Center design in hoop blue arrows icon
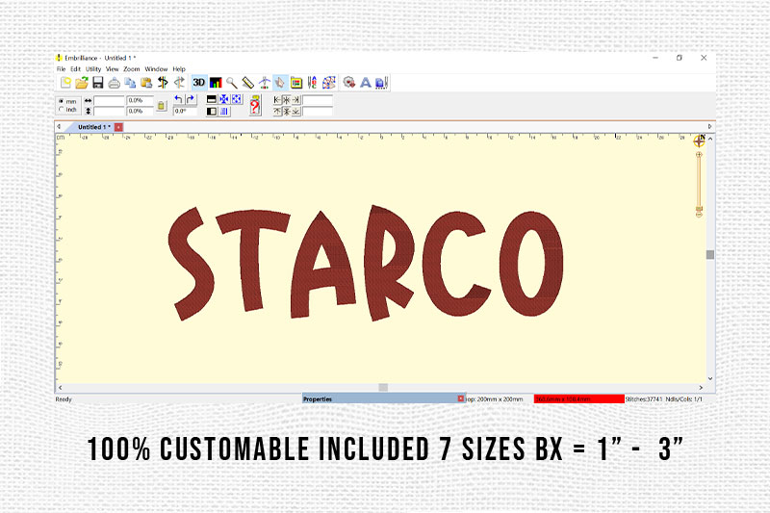 tap(224, 99)
